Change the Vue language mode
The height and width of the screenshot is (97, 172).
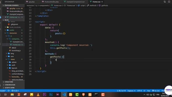click(x=149, y=91)
